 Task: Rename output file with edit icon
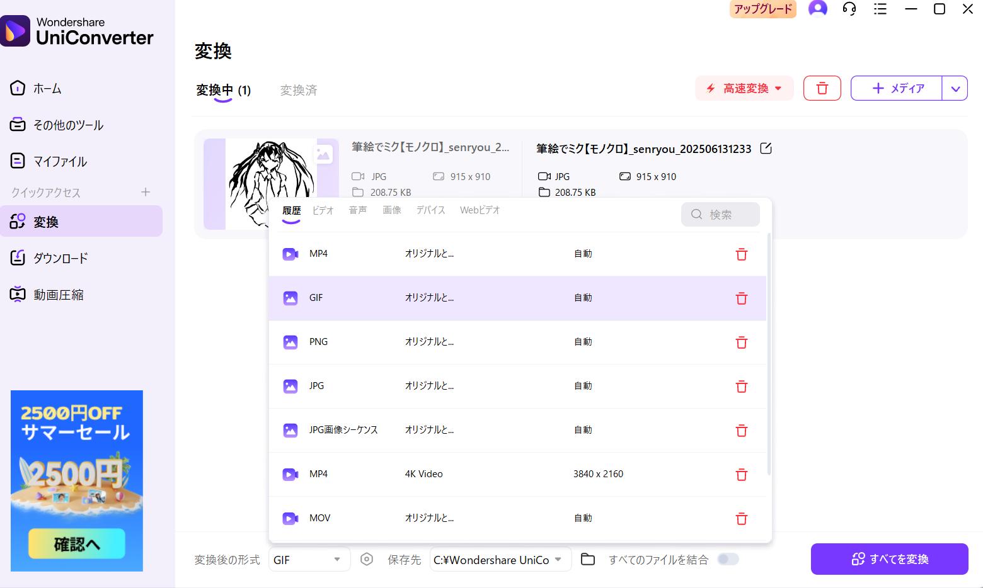766,149
